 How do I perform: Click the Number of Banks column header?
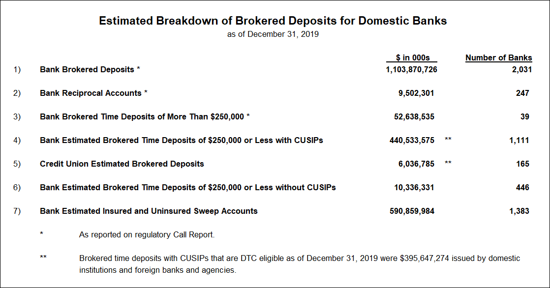pyautogui.click(x=498, y=58)
